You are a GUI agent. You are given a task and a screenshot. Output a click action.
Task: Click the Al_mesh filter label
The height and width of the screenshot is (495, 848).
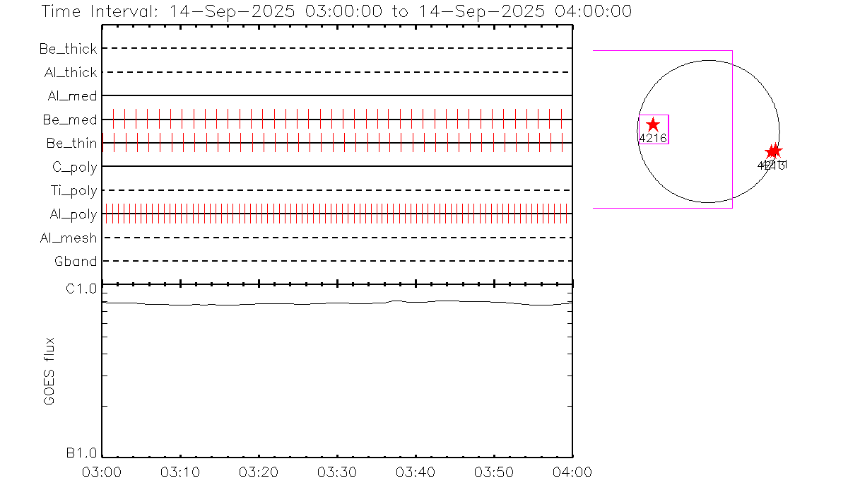[69, 238]
